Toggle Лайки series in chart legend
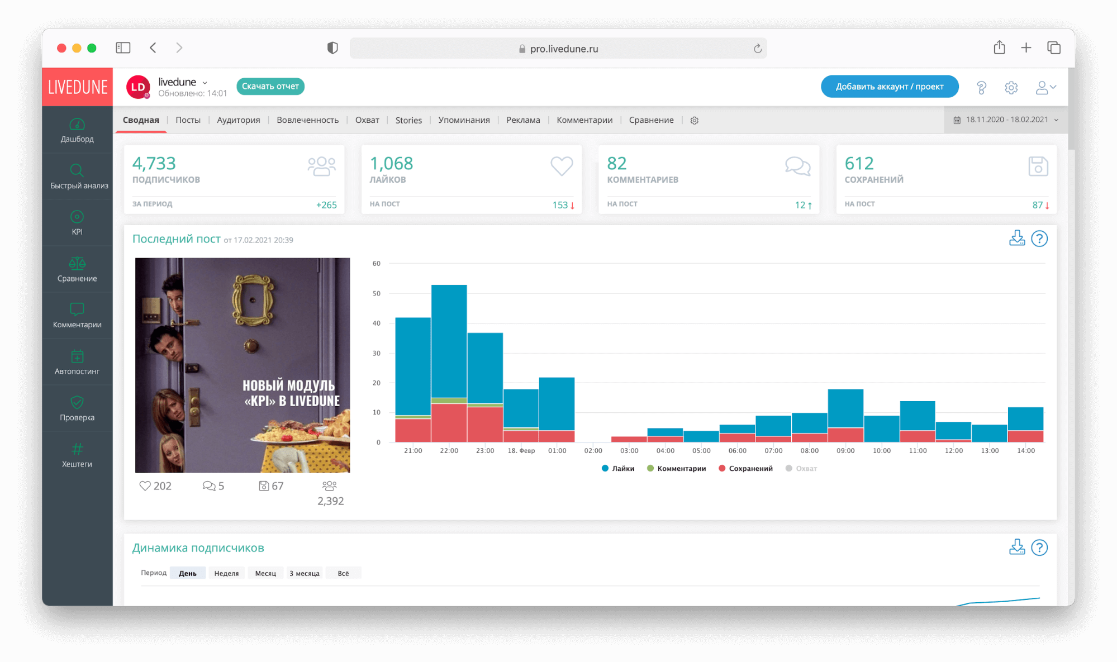Image resolution: width=1117 pixels, height=662 pixels. [x=617, y=468]
